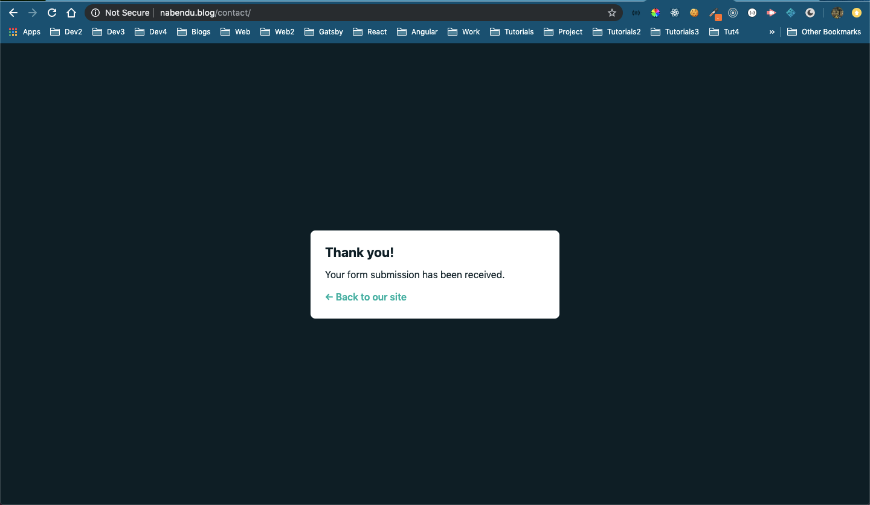The width and height of the screenshot is (870, 505).
Task: Open the cookie editor extension
Action: [694, 13]
